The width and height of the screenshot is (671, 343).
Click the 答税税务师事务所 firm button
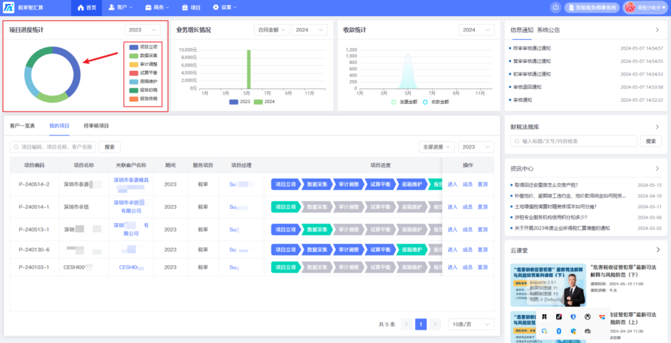pos(592,7)
